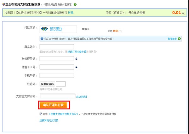Select the 绍兴银行 bank logo
The height and width of the screenshot is (134, 189).
click(x=58, y=29)
